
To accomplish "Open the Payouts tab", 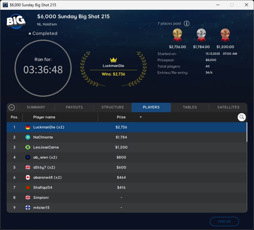I will point(74,107).
